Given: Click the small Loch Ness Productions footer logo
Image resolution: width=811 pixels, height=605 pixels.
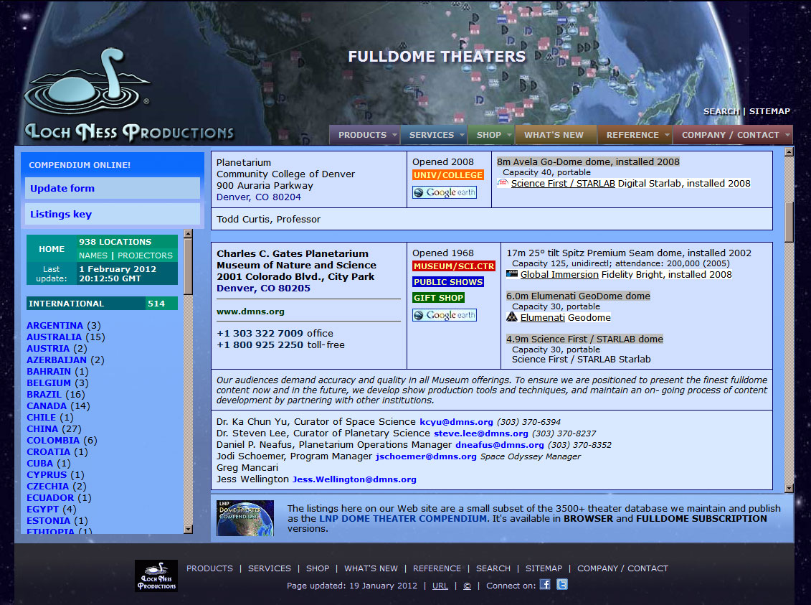Looking at the screenshot, I should pyautogui.click(x=156, y=576).
